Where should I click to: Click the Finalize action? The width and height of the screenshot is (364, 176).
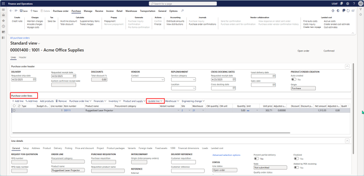click(158, 24)
